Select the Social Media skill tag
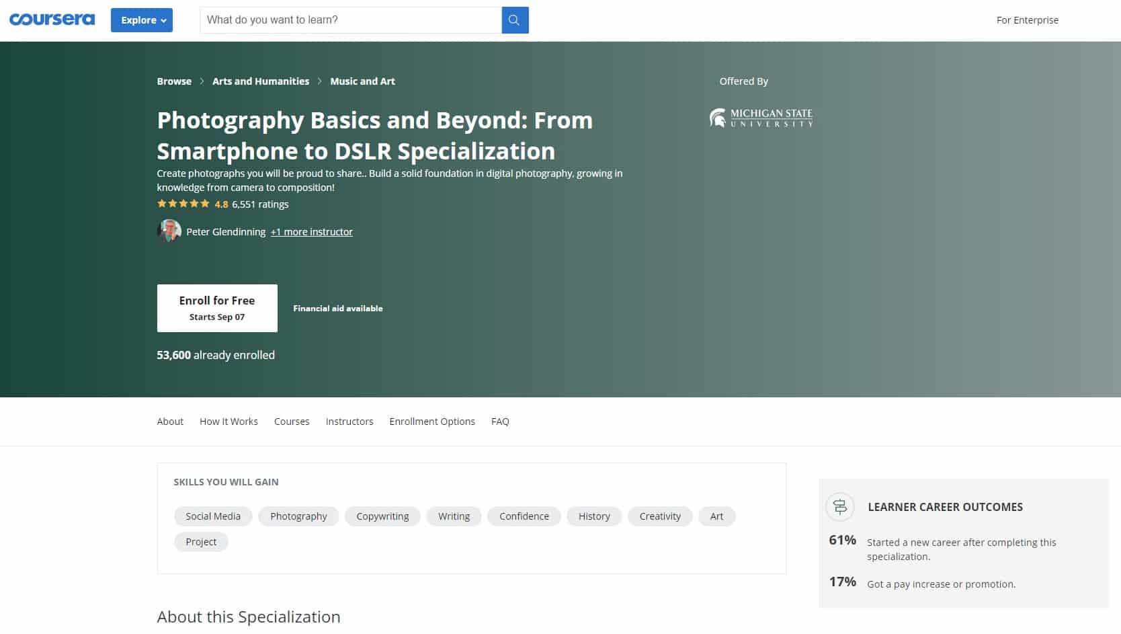Screen dimensions: 1121x634 point(213,516)
